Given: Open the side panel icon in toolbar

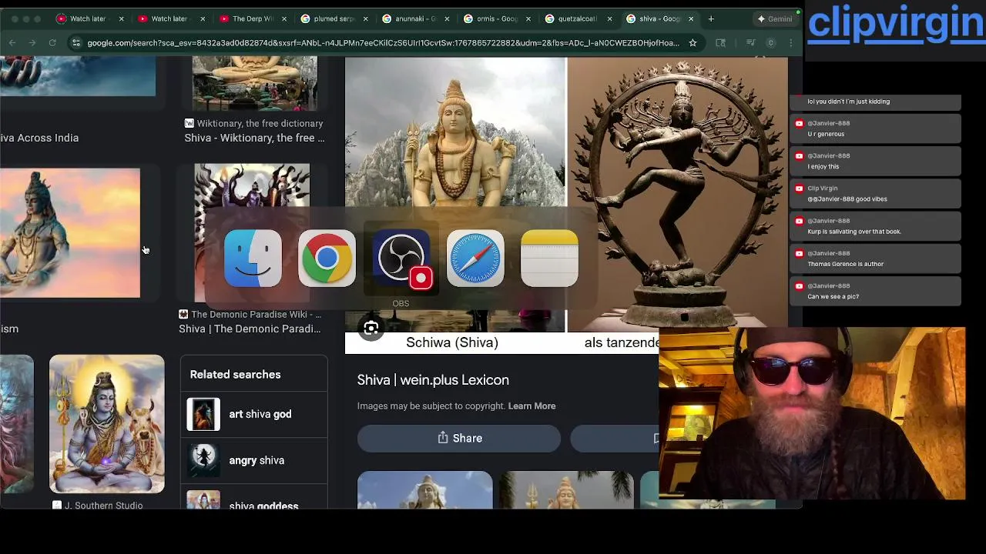Looking at the screenshot, I should [x=720, y=43].
